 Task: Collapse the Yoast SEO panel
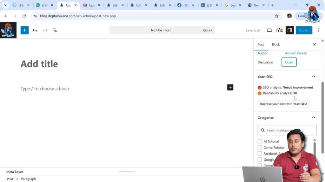coord(313,77)
